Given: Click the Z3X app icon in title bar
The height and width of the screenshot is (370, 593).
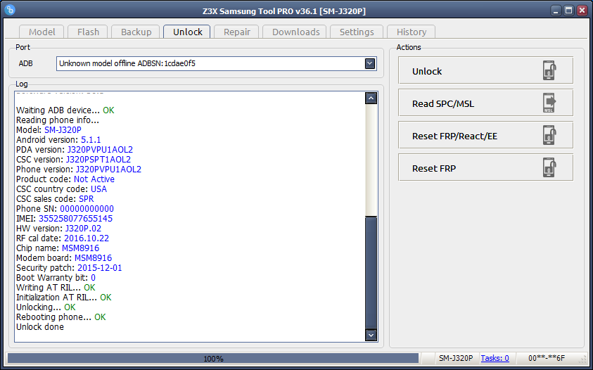Looking at the screenshot, I should point(11,10).
